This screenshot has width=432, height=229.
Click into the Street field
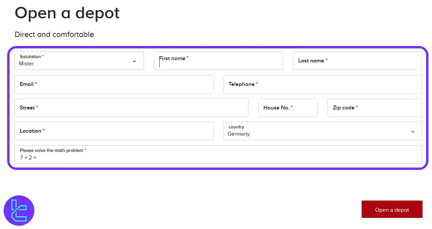pyautogui.click(x=131, y=108)
